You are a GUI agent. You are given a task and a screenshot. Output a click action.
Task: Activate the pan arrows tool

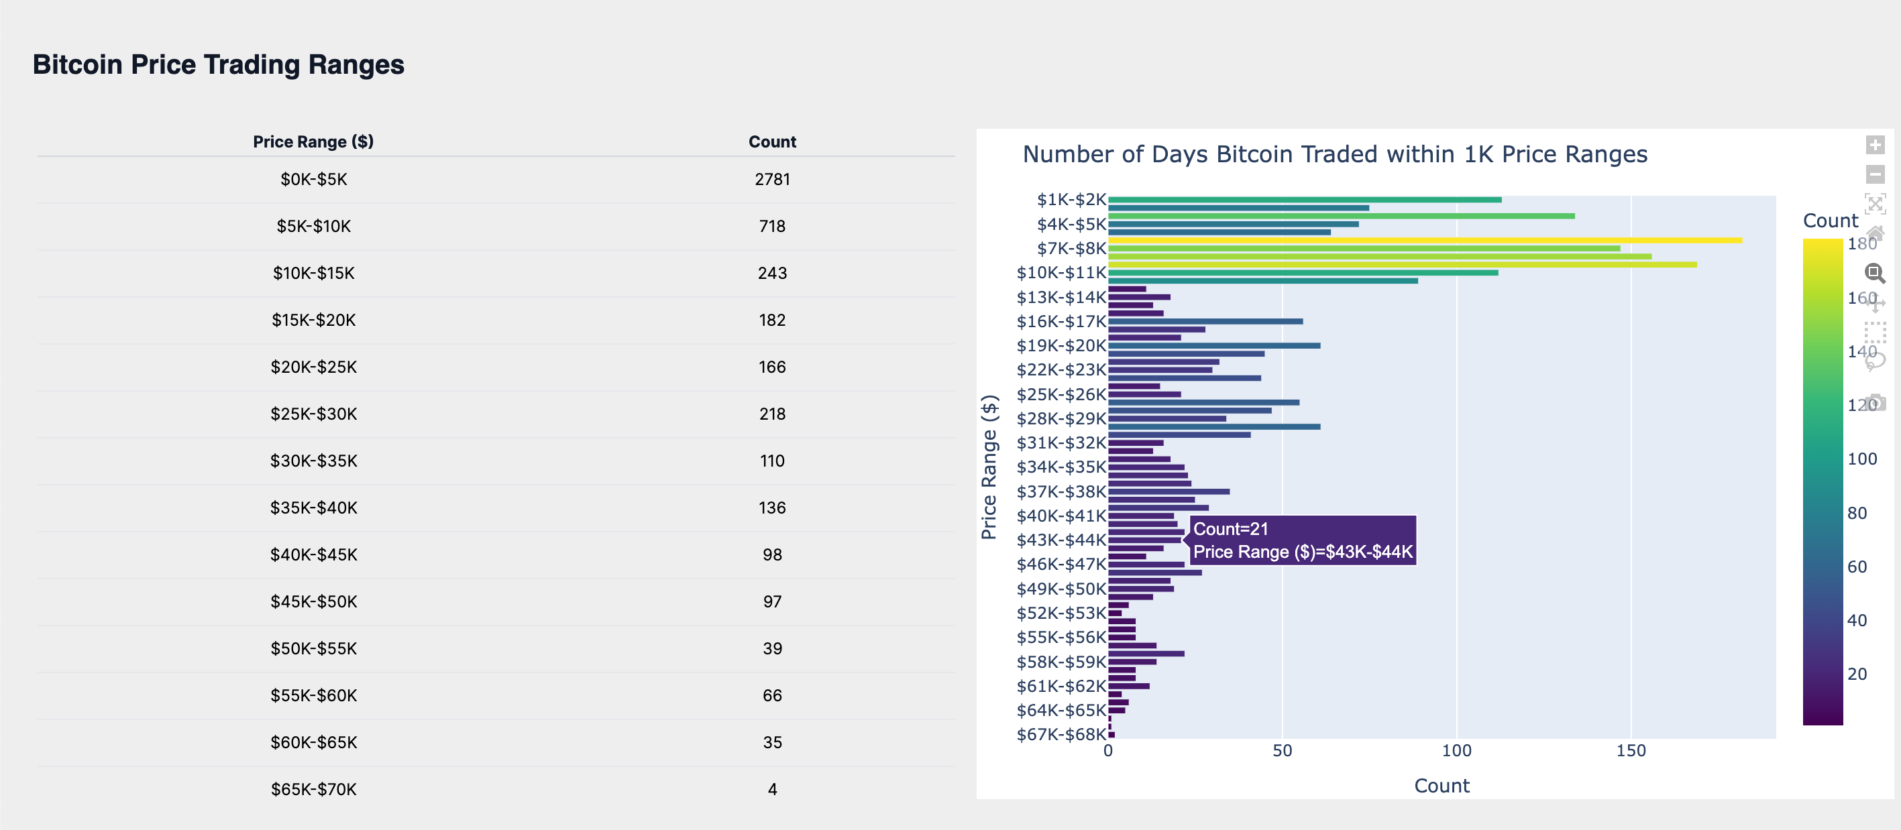1875,302
